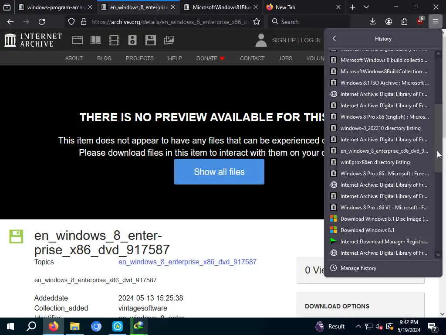Switch to New Tab tab
The height and width of the screenshot is (335, 446).
point(304,7)
